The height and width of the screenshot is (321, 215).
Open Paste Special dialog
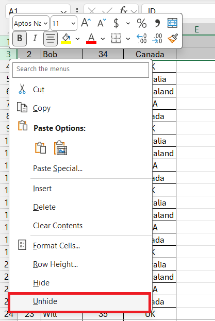pos(80,168)
